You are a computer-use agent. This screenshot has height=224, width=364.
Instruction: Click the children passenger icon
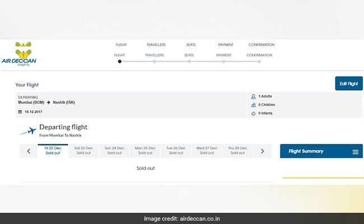click(253, 105)
